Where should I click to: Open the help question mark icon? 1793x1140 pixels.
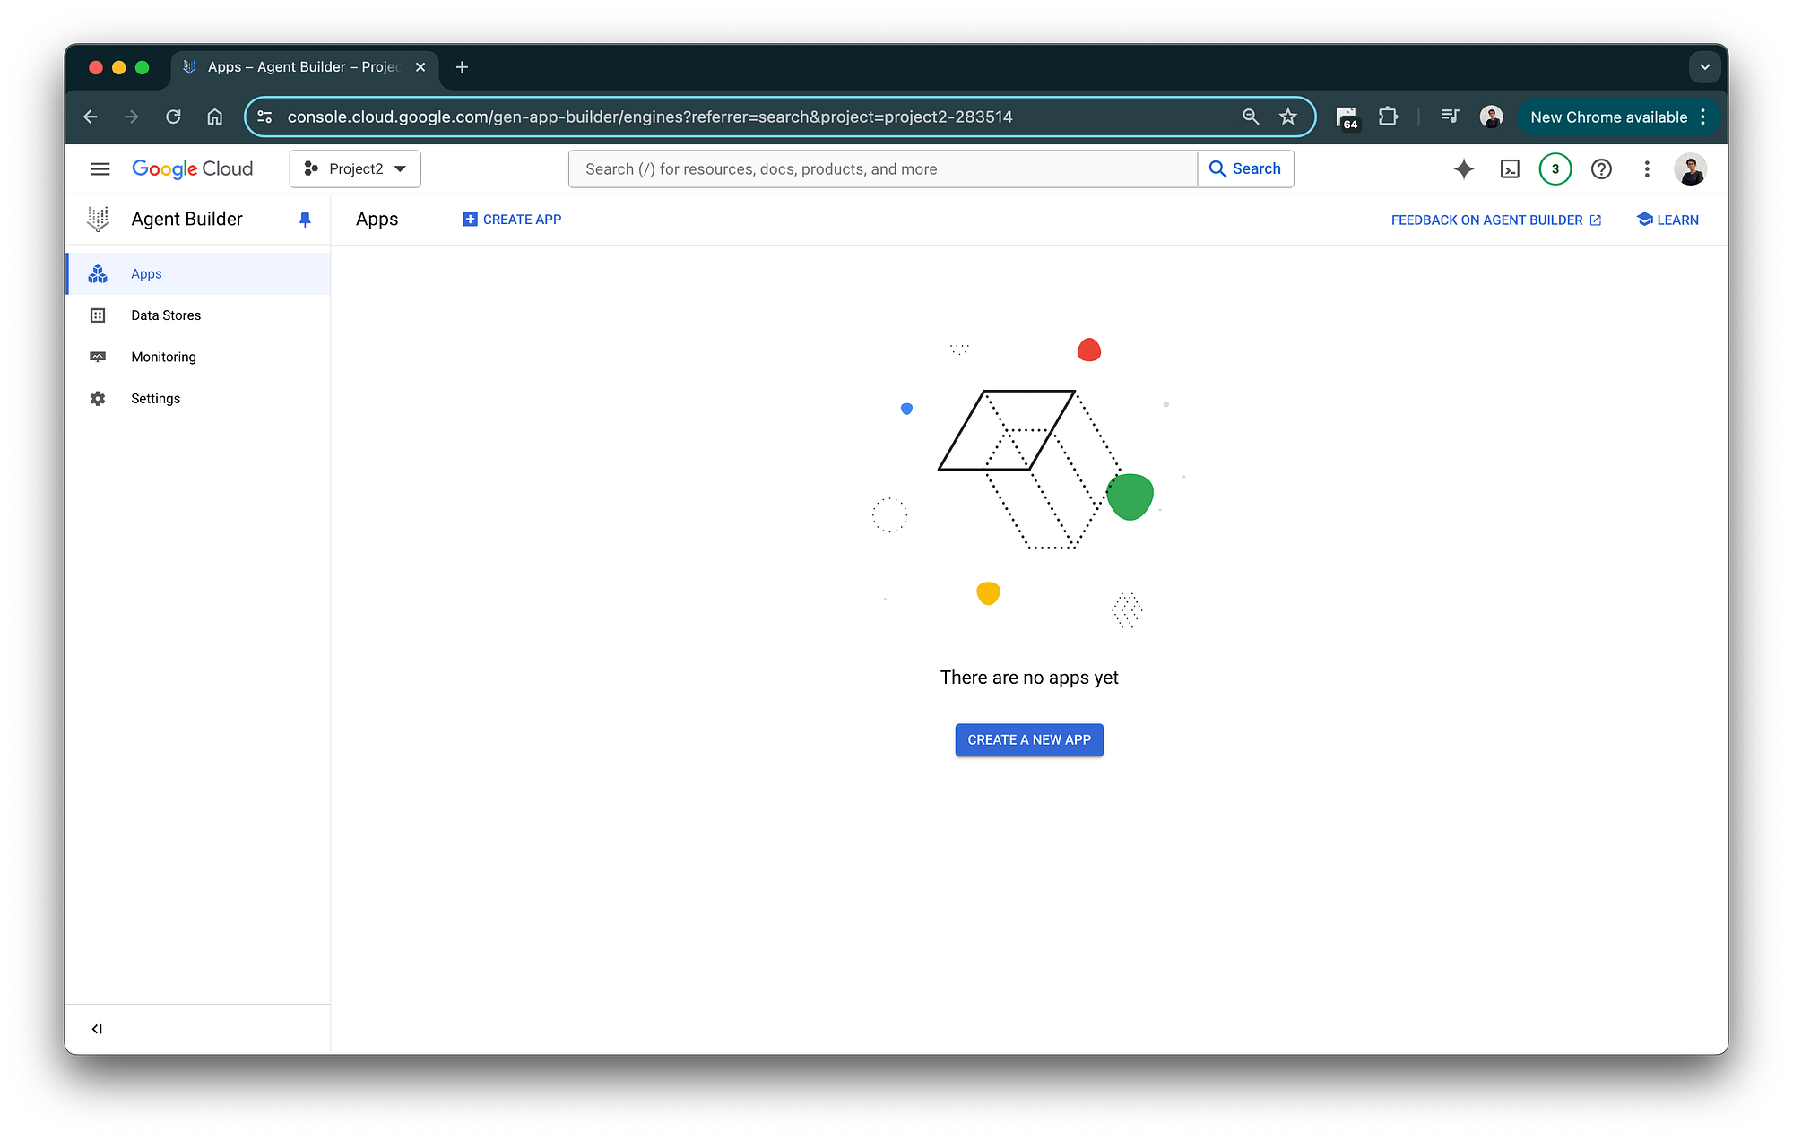tap(1601, 168)
